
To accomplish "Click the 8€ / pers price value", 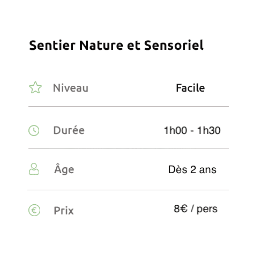I will click(196, 209).
